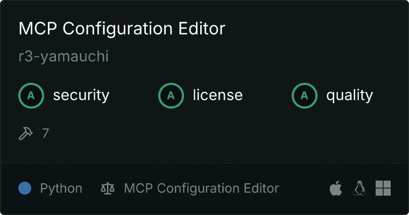Screen dimensions: 409x215
Task: Click the Linux penguin platform icon
Action: coord(359,188)
